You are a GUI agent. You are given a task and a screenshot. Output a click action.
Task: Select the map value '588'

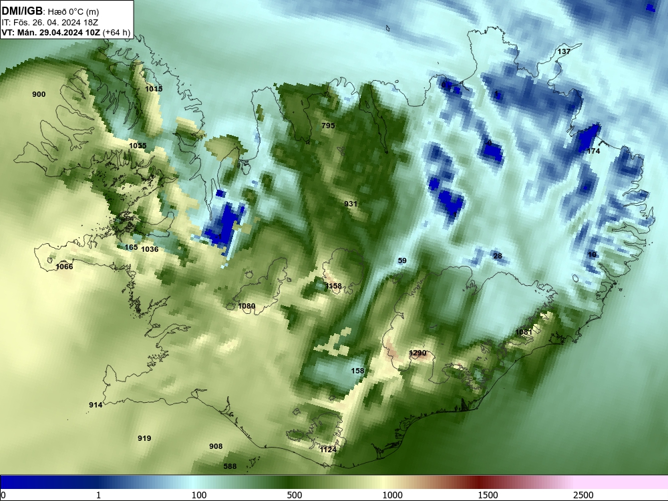230,466
